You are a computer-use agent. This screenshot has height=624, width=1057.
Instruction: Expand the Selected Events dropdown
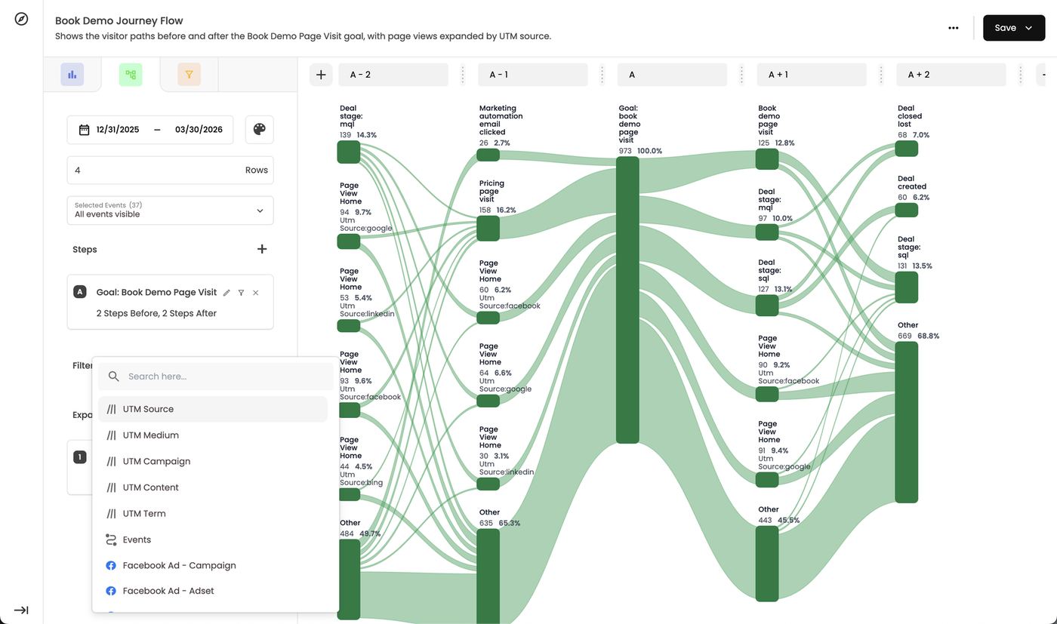pos(171,211)
